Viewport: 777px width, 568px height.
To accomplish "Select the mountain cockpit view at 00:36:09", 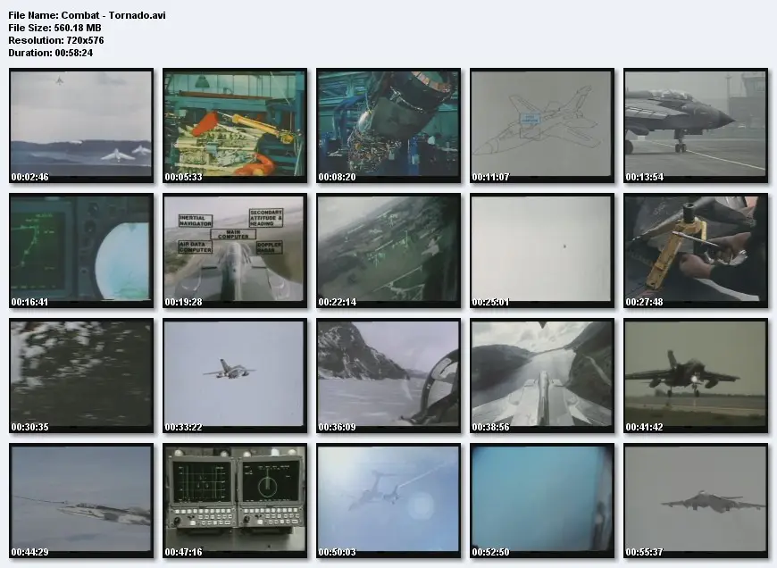I will pos(388,375).
